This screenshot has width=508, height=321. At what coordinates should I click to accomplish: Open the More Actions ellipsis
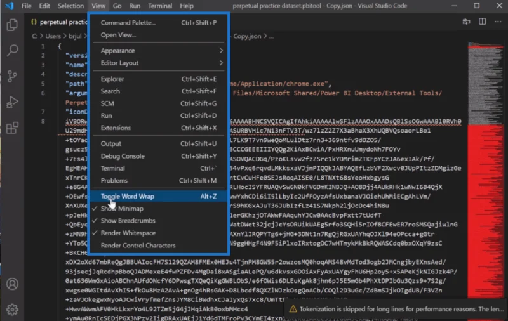[x=498, y=22]
